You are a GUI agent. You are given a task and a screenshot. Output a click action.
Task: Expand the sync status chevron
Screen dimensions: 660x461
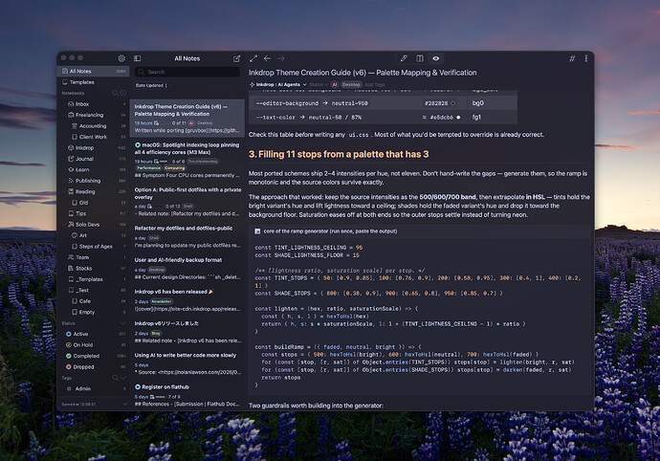(x=124, y=405)
